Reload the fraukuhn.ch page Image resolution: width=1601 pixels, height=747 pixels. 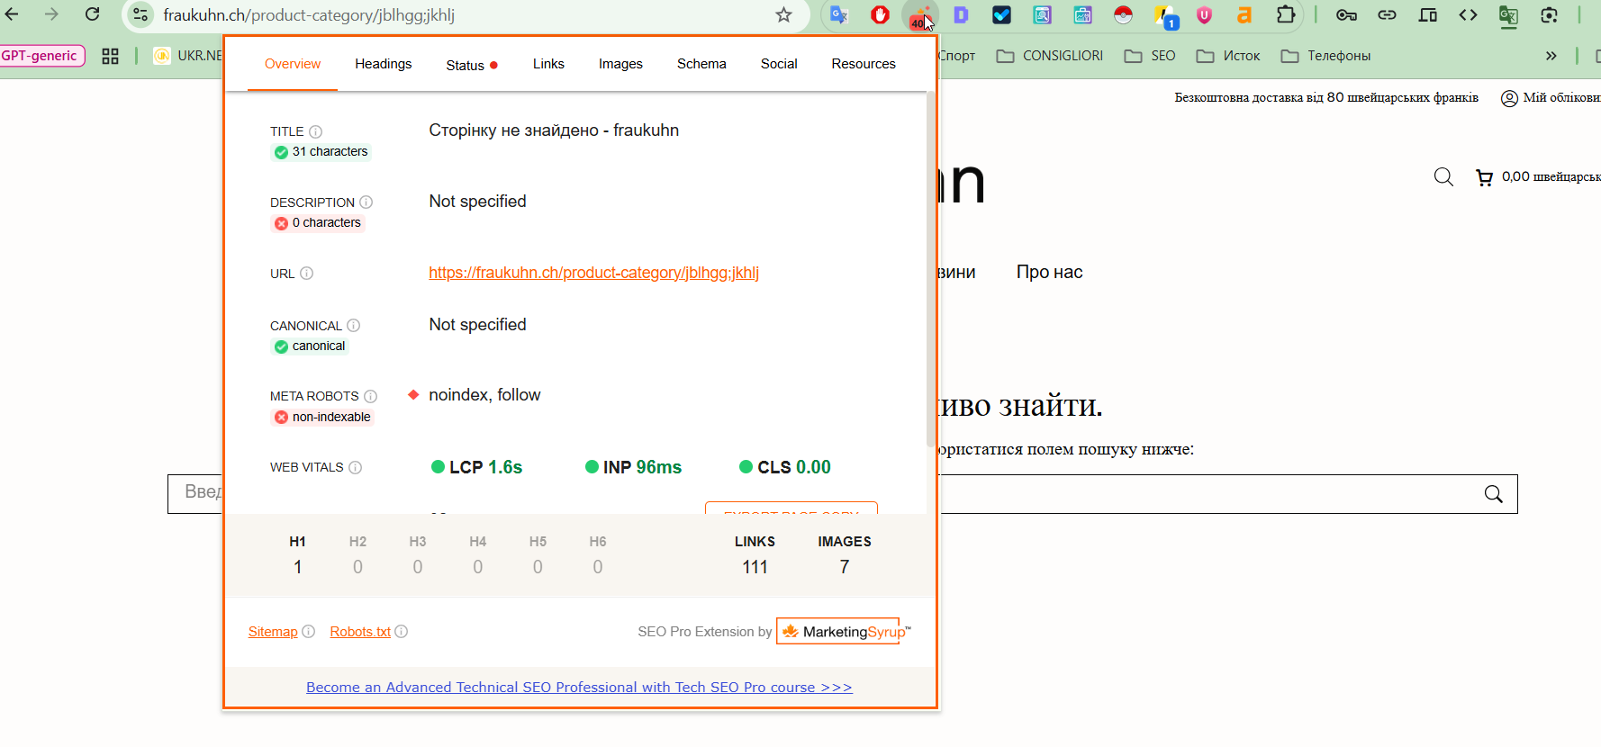coord(92,14)
